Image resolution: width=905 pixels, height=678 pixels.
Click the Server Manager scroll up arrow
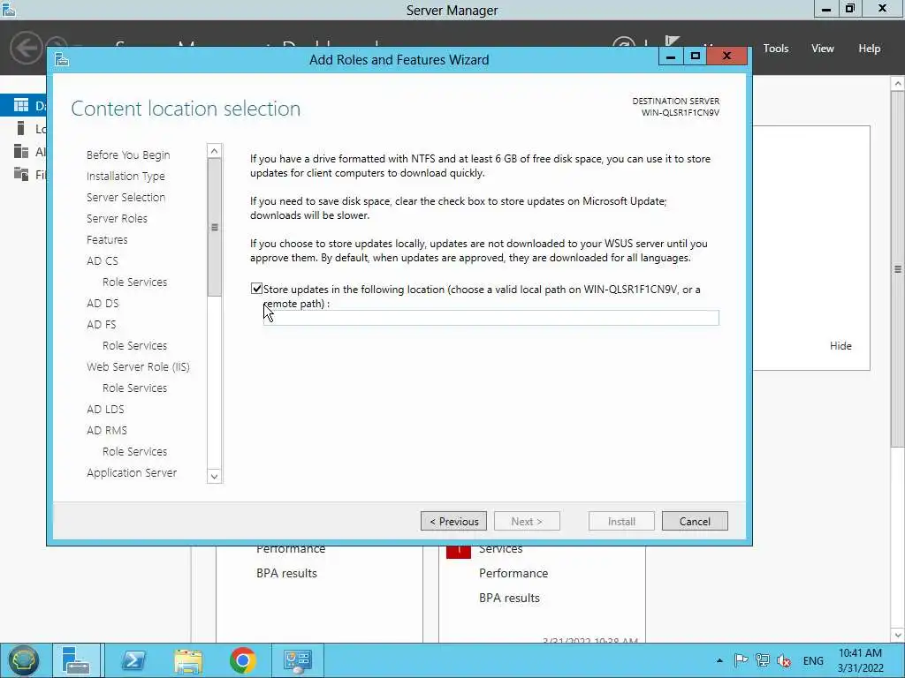pos(898,84)
